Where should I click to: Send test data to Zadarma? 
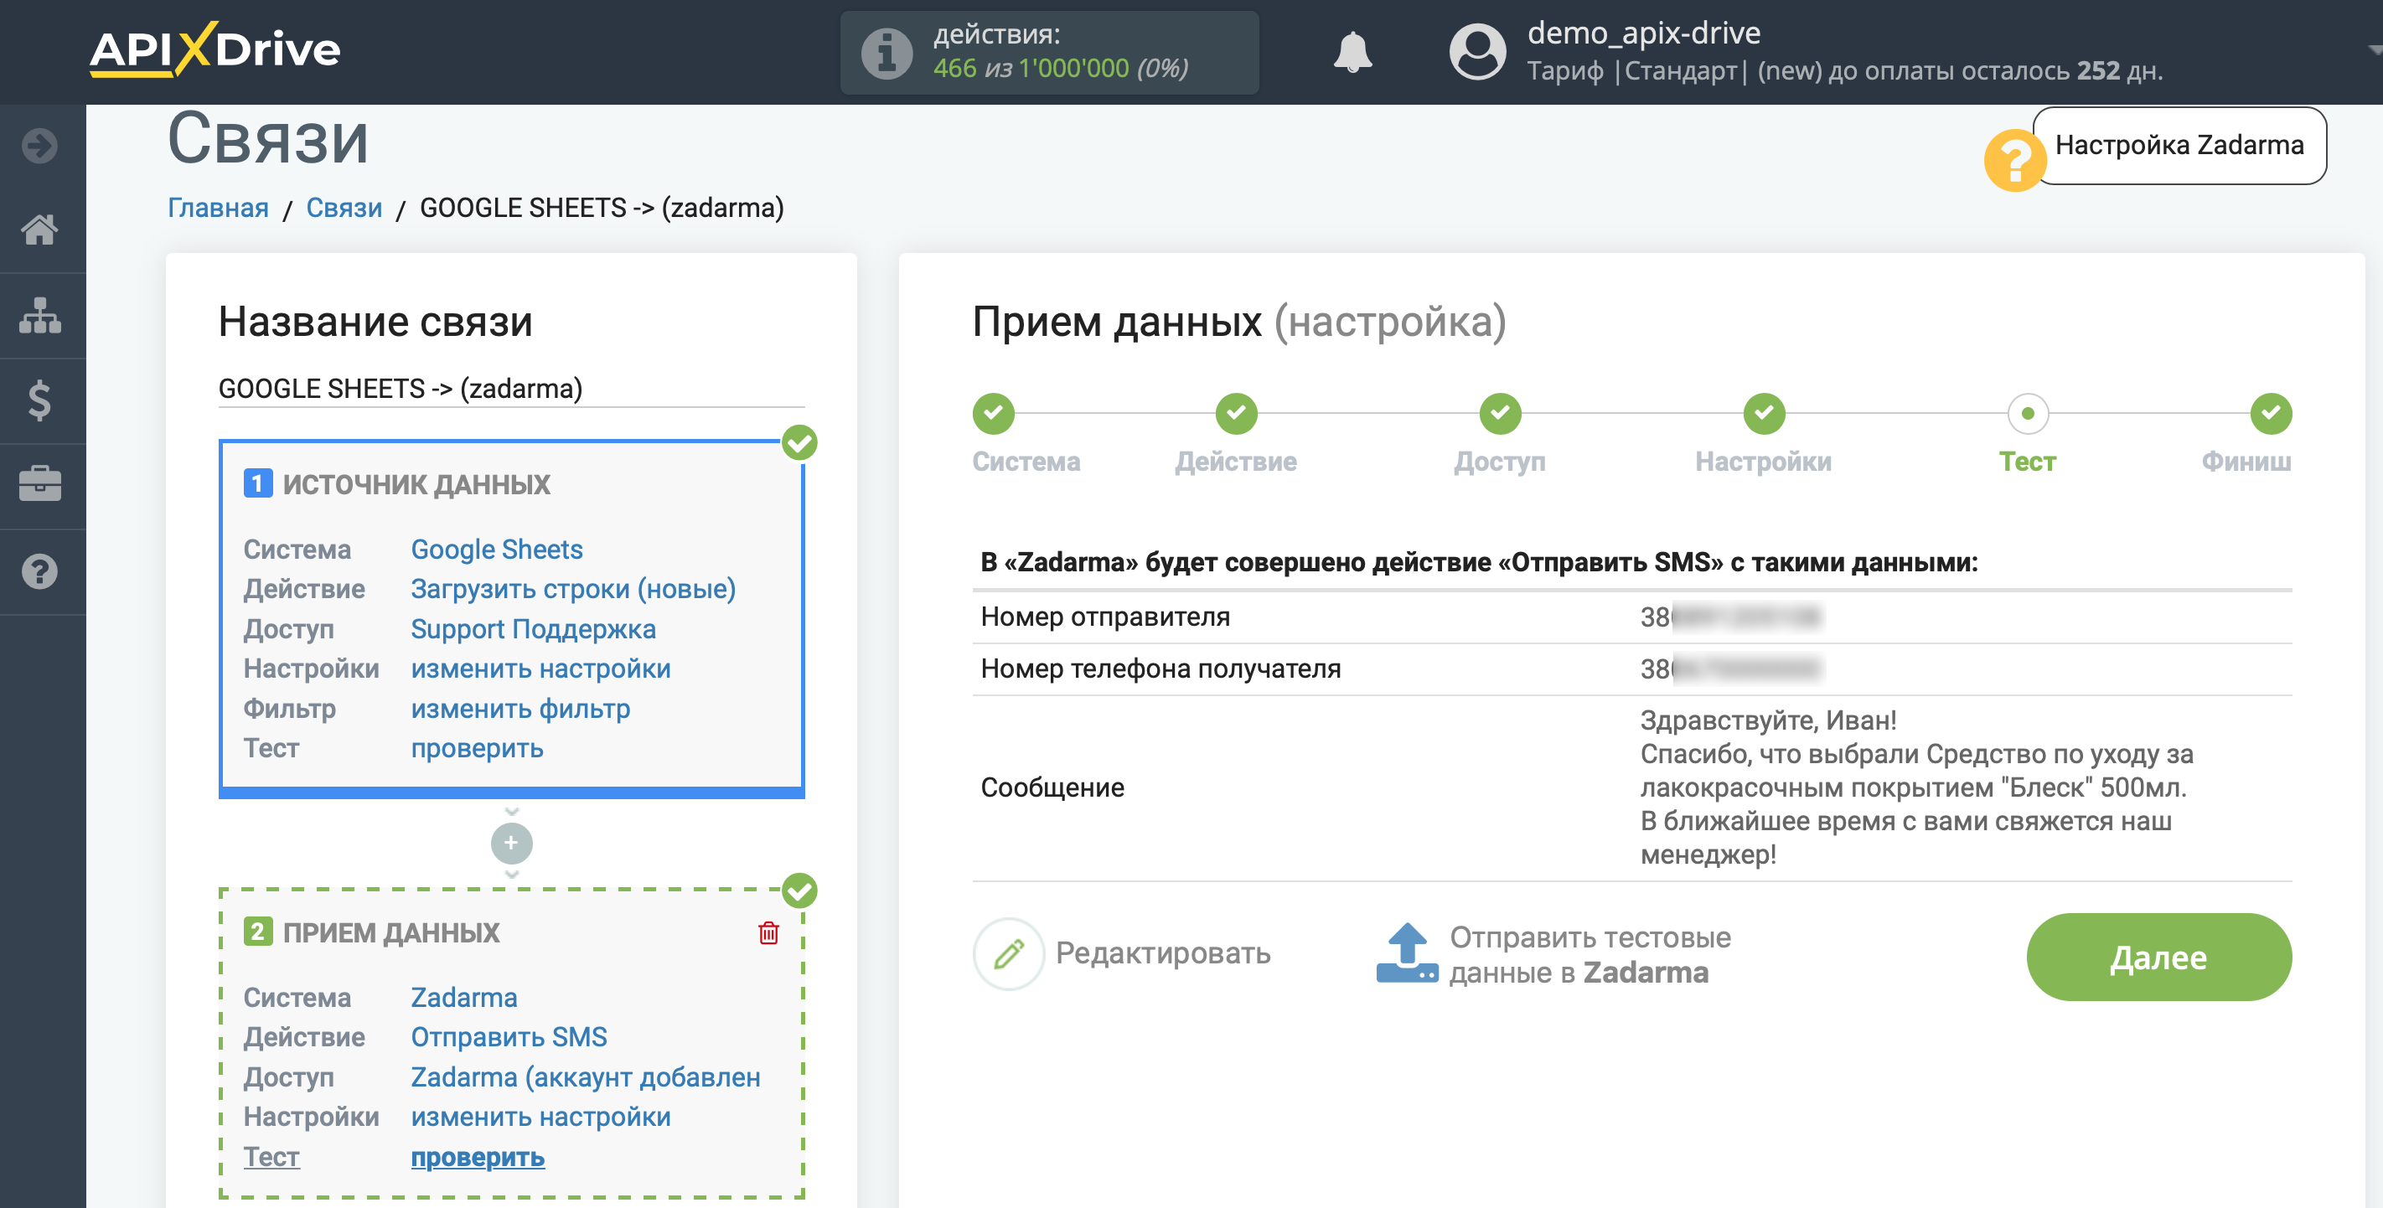1590,954
